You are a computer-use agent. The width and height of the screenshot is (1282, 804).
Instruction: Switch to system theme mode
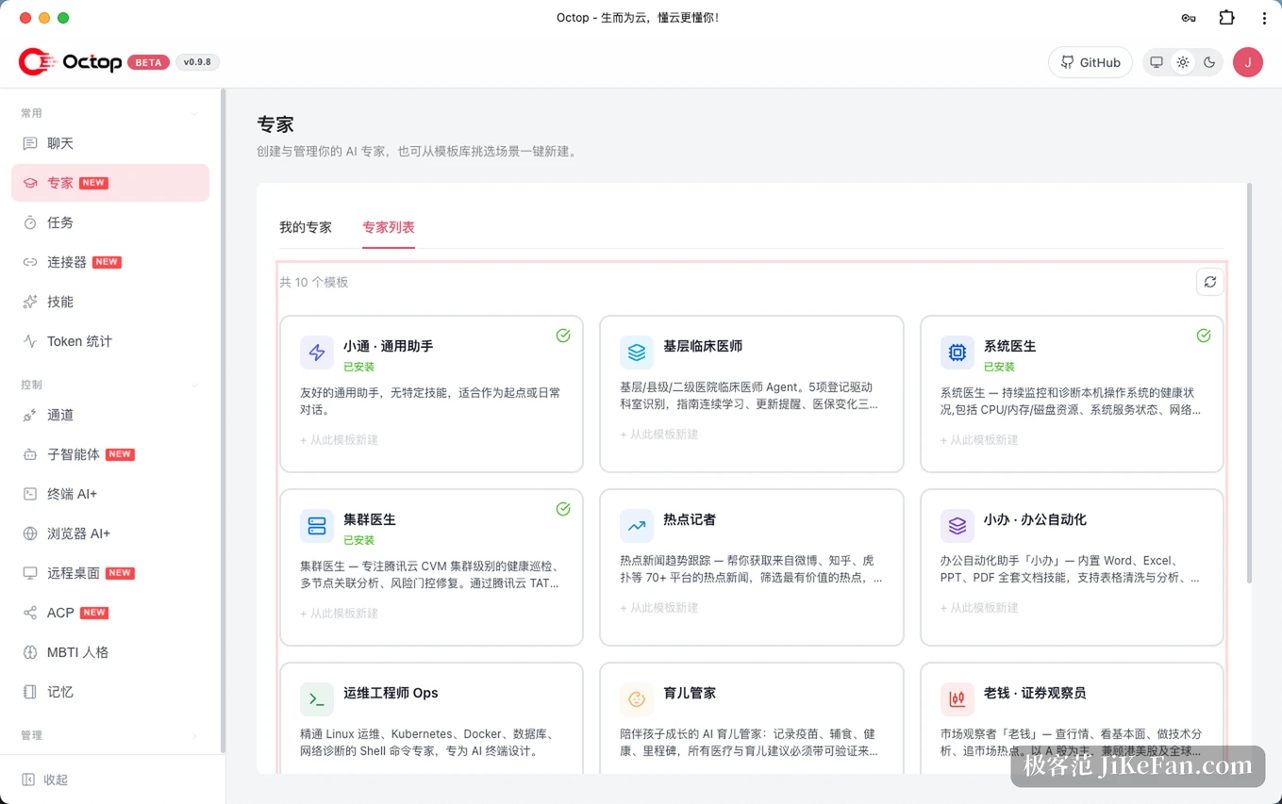pos(1157,62)
